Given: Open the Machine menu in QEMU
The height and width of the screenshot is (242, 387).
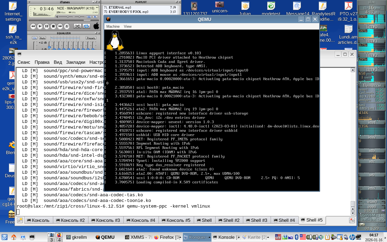Looking at the screenshot, I should [113, 26].
